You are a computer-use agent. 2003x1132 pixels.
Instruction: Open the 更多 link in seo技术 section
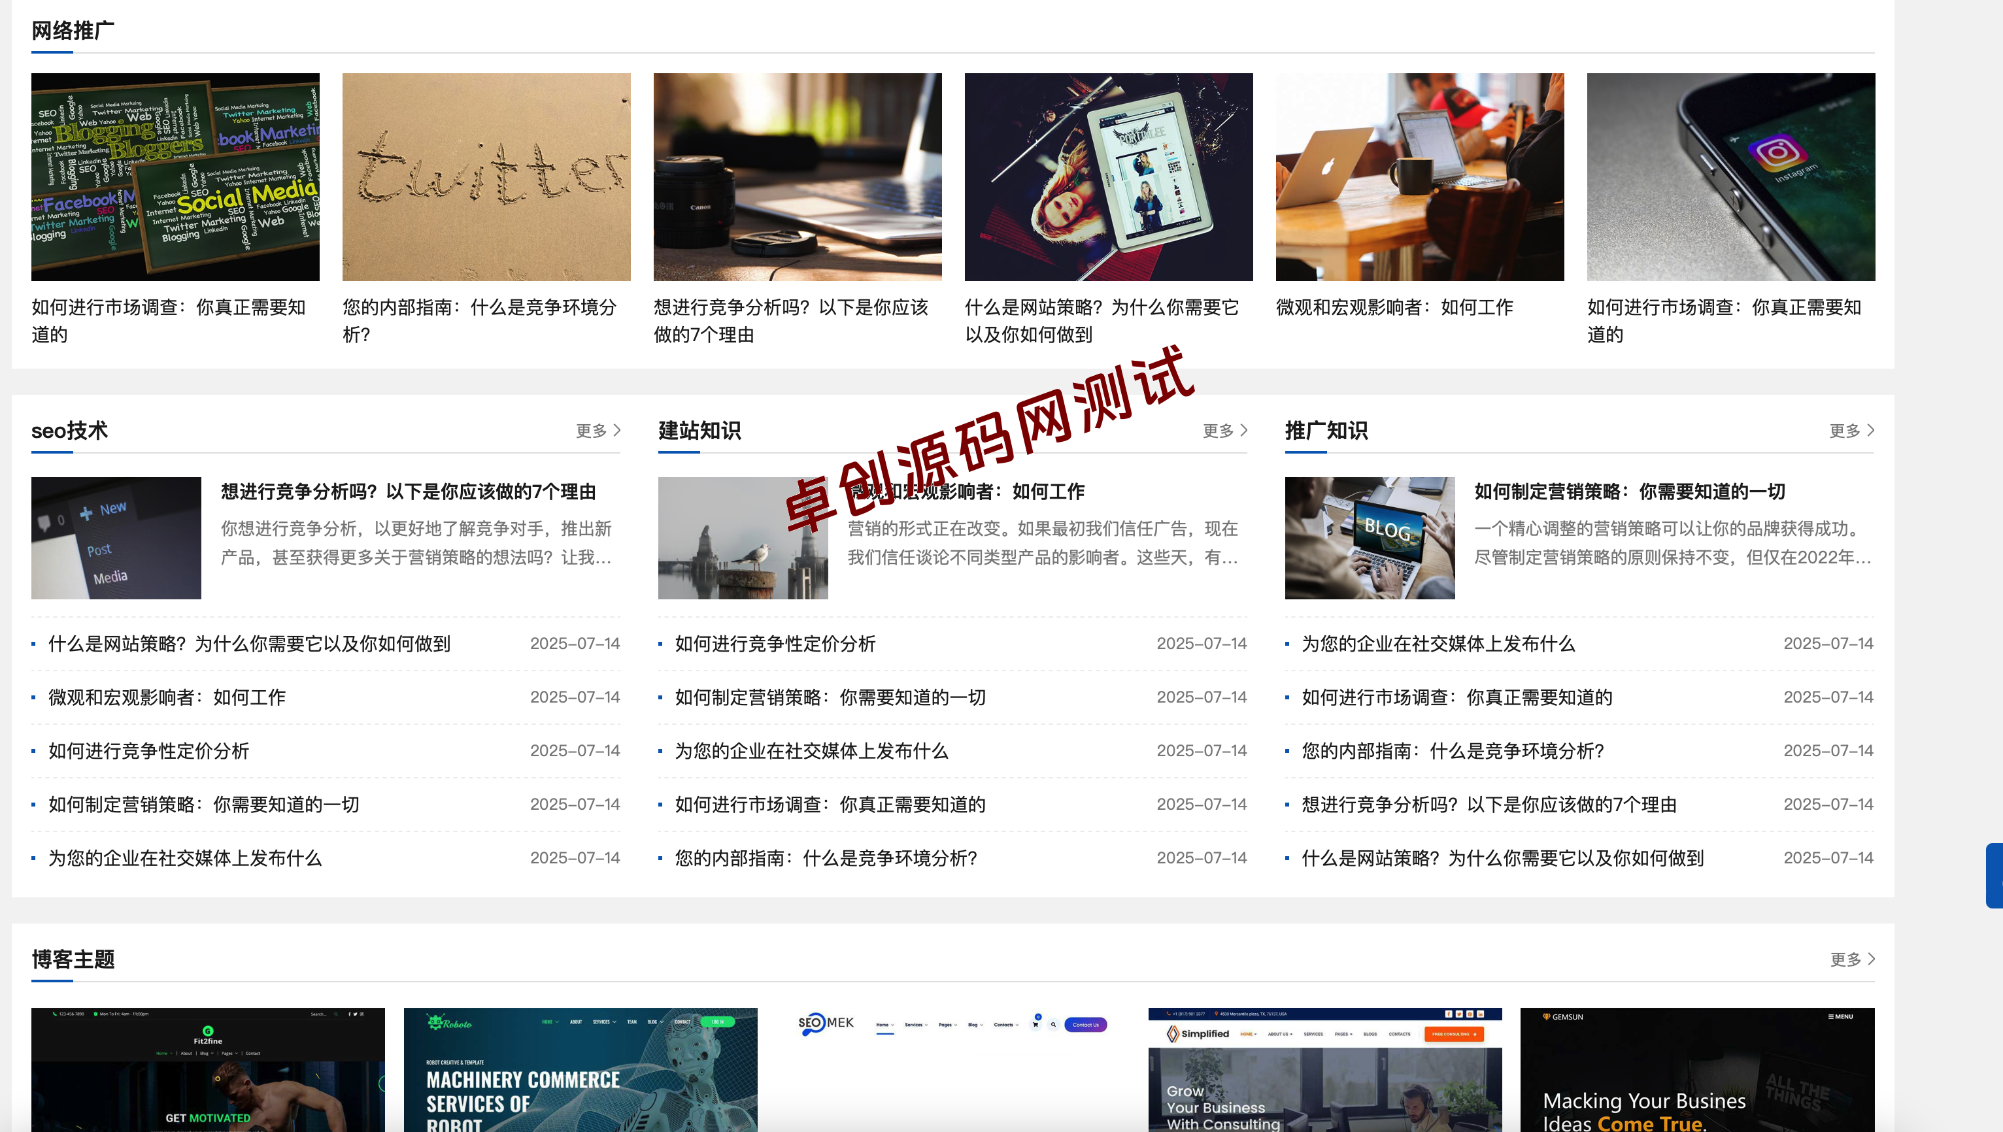pyautogui.click(x=598, y=431)
